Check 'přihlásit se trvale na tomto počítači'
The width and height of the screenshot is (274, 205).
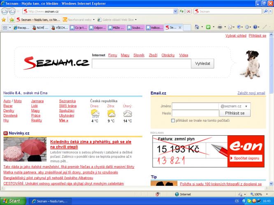click(x=173, y=121)
